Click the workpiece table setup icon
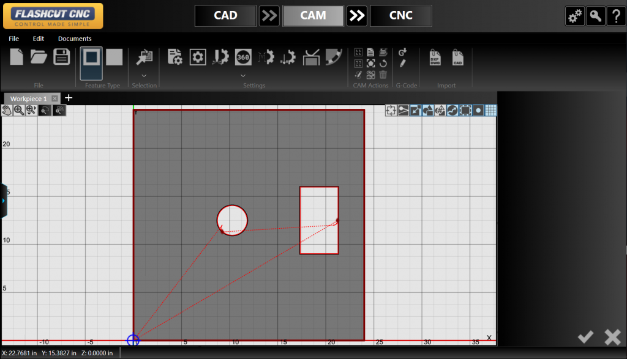 pyautogui.click(x=311, y=57)
